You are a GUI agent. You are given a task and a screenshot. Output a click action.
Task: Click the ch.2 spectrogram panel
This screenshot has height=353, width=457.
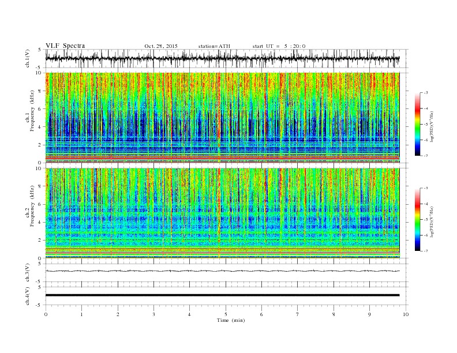pyautogui.click(x=222, y=213)
